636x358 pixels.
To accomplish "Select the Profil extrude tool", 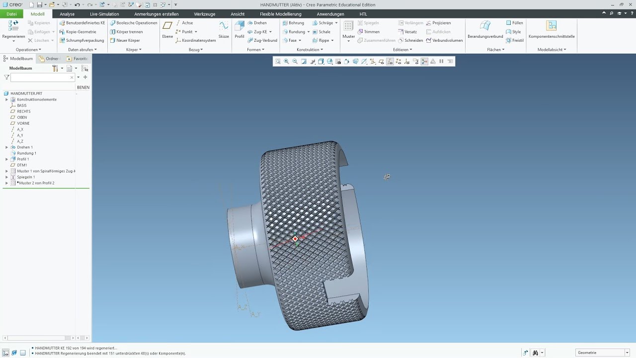I will click(x=239, y=29).
